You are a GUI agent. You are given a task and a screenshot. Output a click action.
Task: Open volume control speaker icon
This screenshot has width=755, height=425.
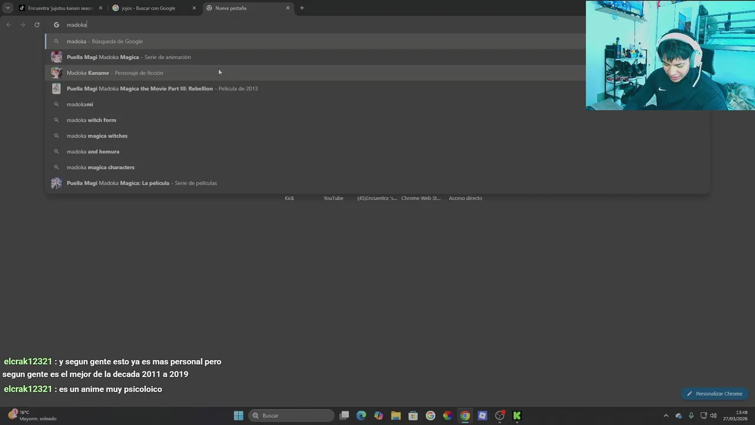pos(713,416)
